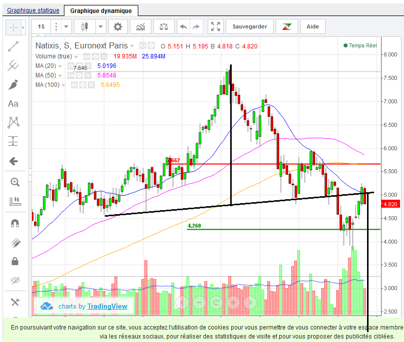
Task: Reset chart view with circular arrow
Action: pos(216,303)
